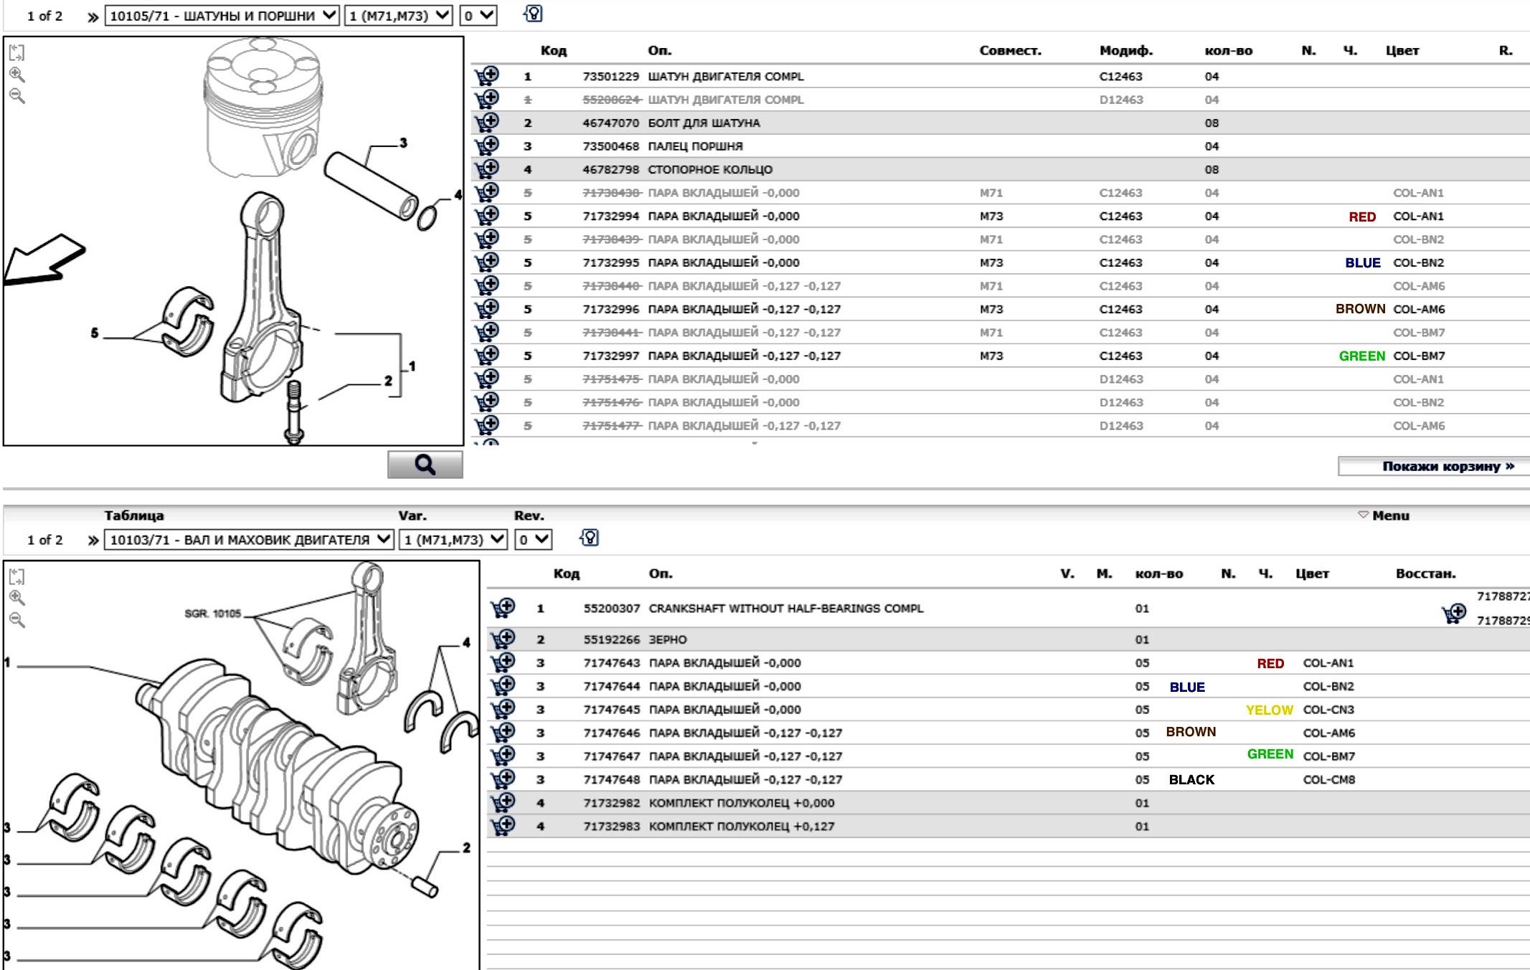Open the 10103/71 crankshaft table dropdown
This screenshot has height=970, width=1530.
coord(249,539)
